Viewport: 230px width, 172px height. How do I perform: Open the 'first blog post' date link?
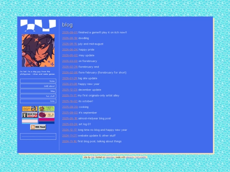point(69,141)
